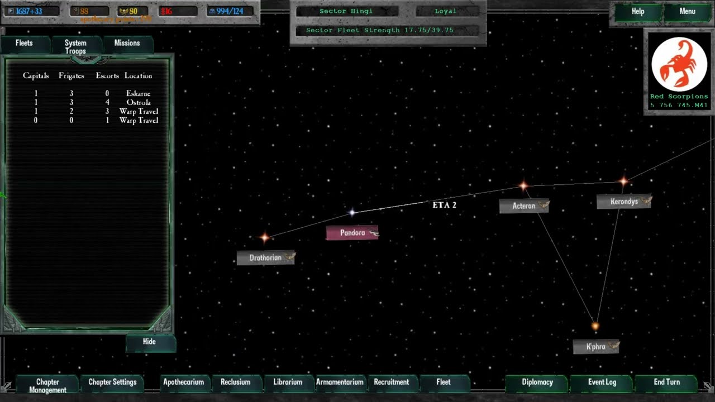The image size is (715, 402).
Task: Click the orange icon beside 88
Action: 77,11
